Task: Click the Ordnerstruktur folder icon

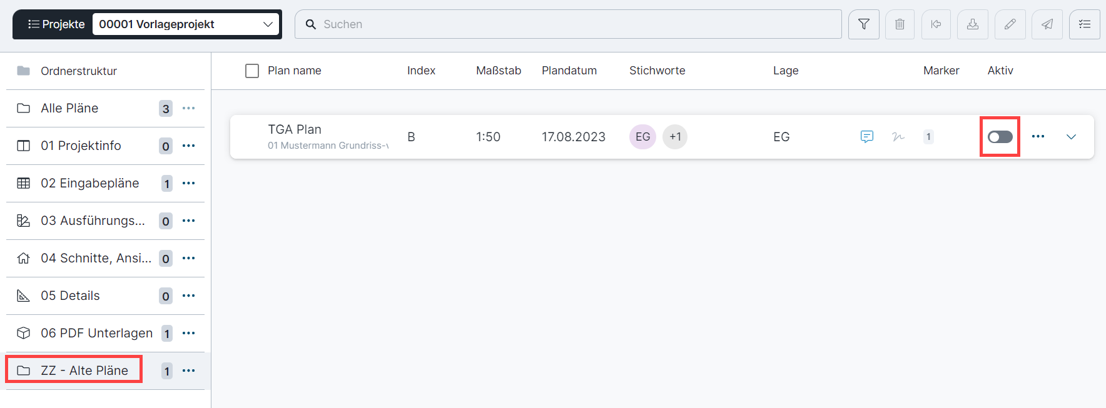Action: (x=23, y=71)
